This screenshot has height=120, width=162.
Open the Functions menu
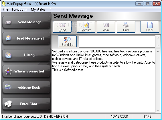(19, 9)
